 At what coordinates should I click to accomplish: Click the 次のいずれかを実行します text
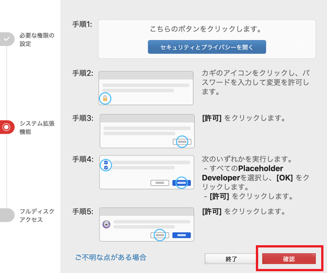[x=247, y=159]
